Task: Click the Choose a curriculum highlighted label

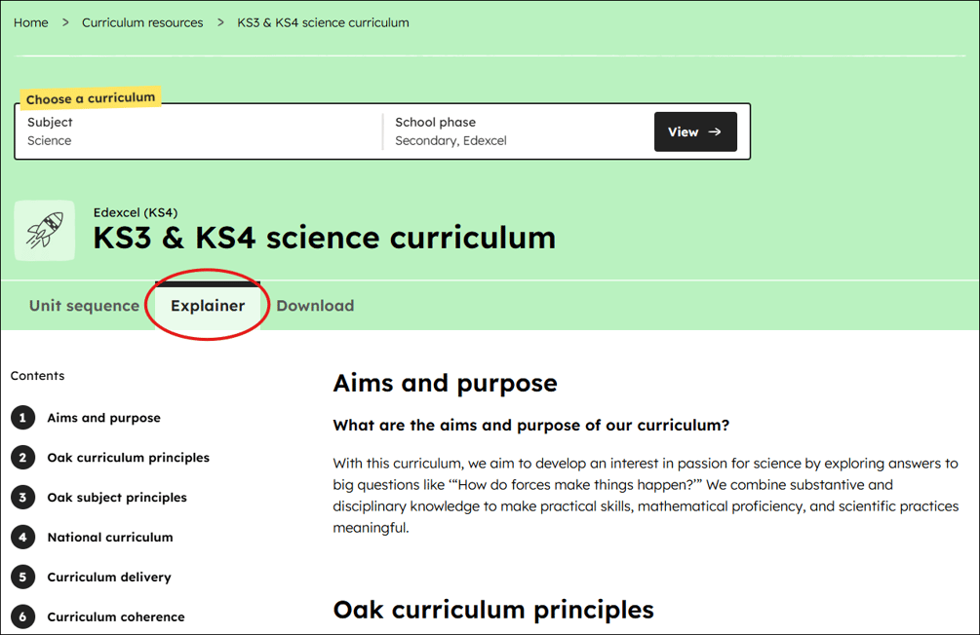Action: coord(90,97)
